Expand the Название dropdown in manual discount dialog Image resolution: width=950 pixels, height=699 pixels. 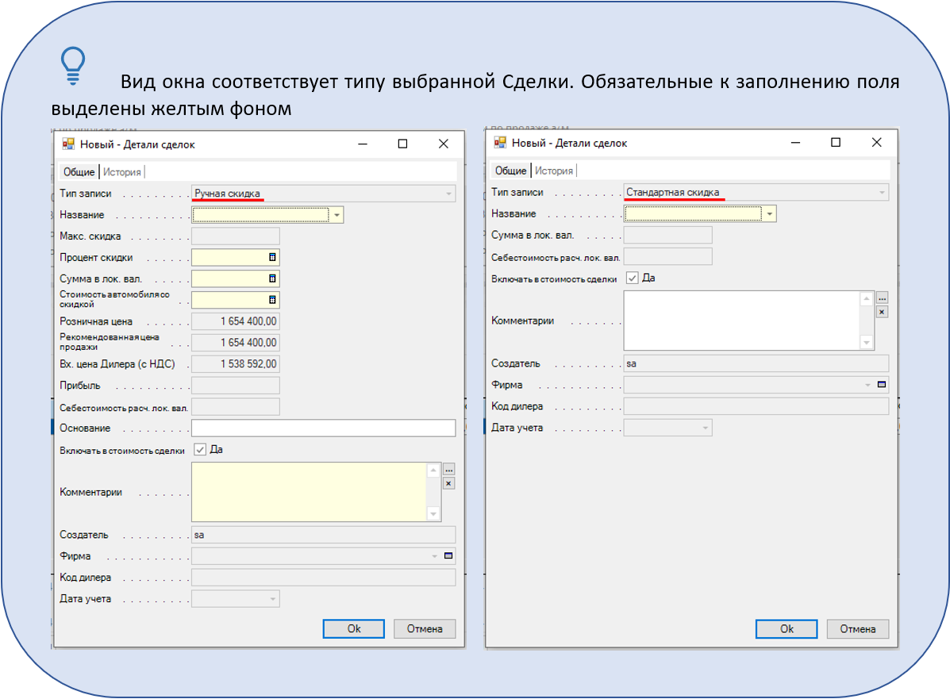337,214
